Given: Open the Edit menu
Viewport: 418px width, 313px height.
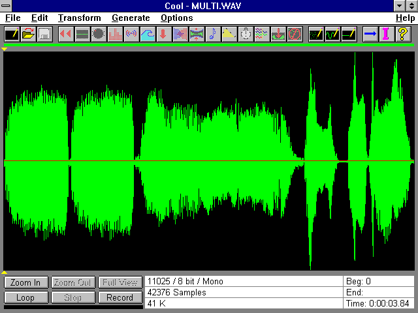Looking at the screenshot, I should [39, 18].
